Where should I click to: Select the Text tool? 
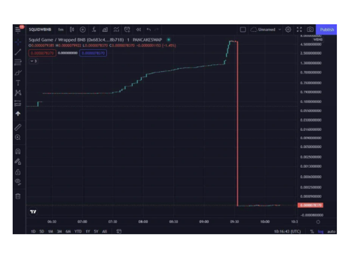(x=18, y=83)
